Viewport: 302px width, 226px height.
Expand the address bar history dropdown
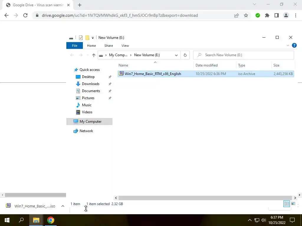pyautogui.click(x=176, y=55)
